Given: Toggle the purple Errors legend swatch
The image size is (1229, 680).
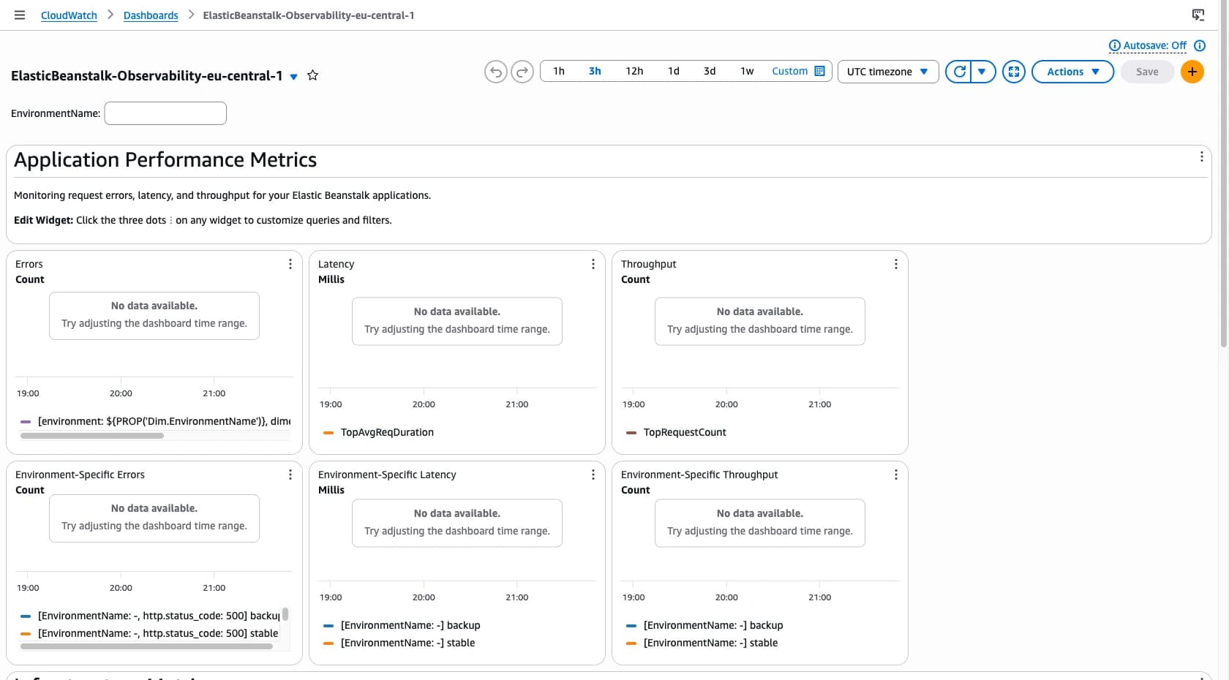Looking at the screenshot, I should (26, 422).
